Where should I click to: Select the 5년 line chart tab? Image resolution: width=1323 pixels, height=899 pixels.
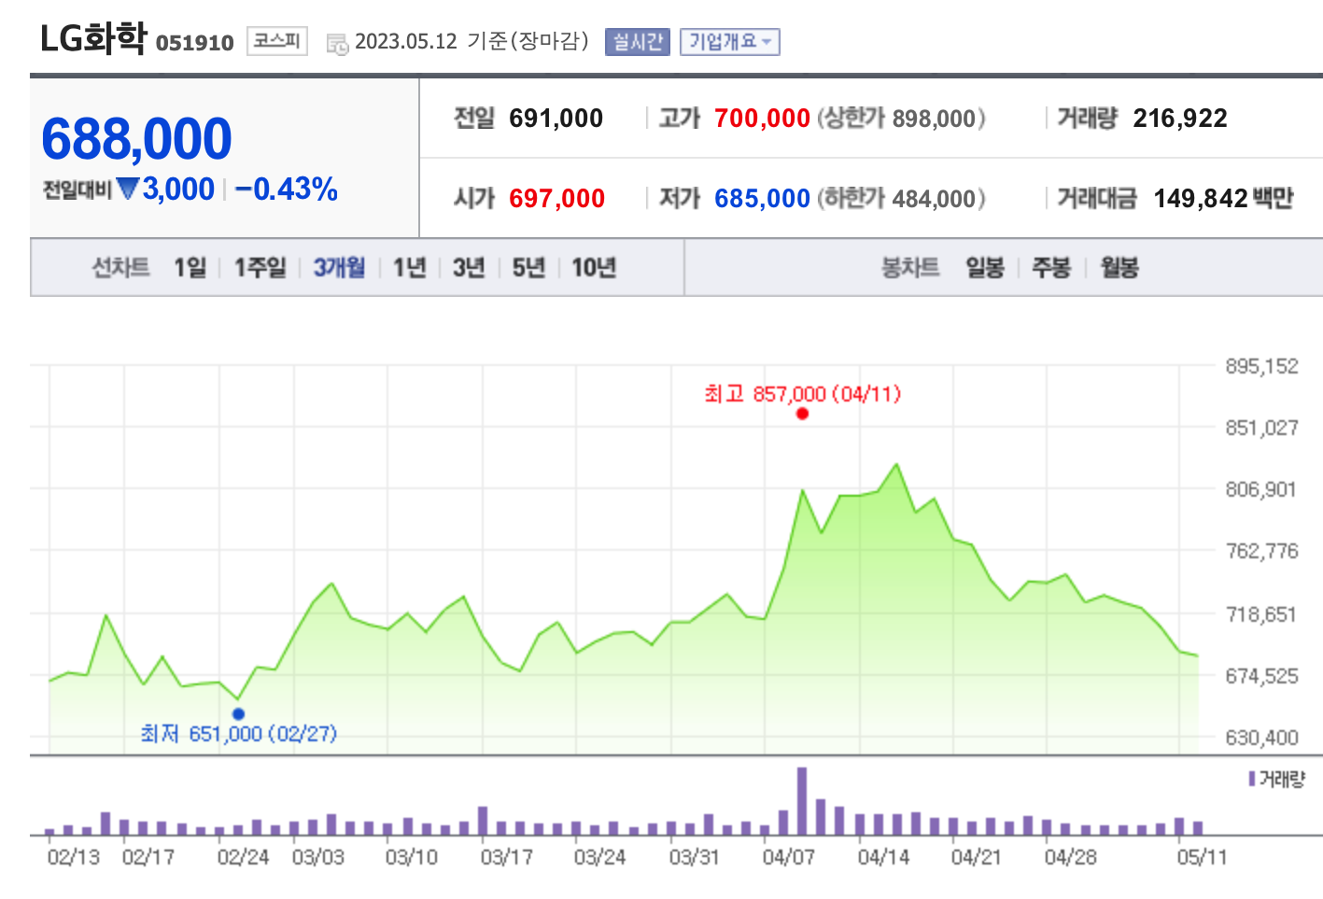tap(528, 268)
